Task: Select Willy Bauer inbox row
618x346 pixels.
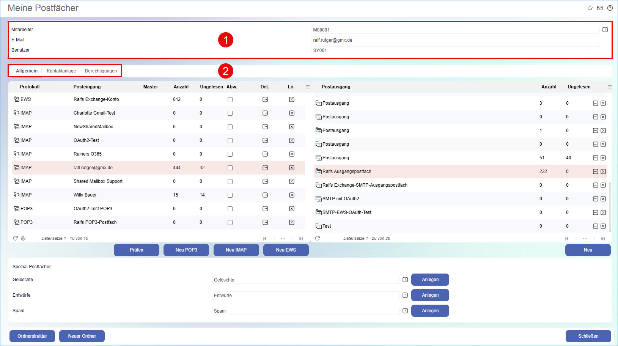Action: (159, 195)
